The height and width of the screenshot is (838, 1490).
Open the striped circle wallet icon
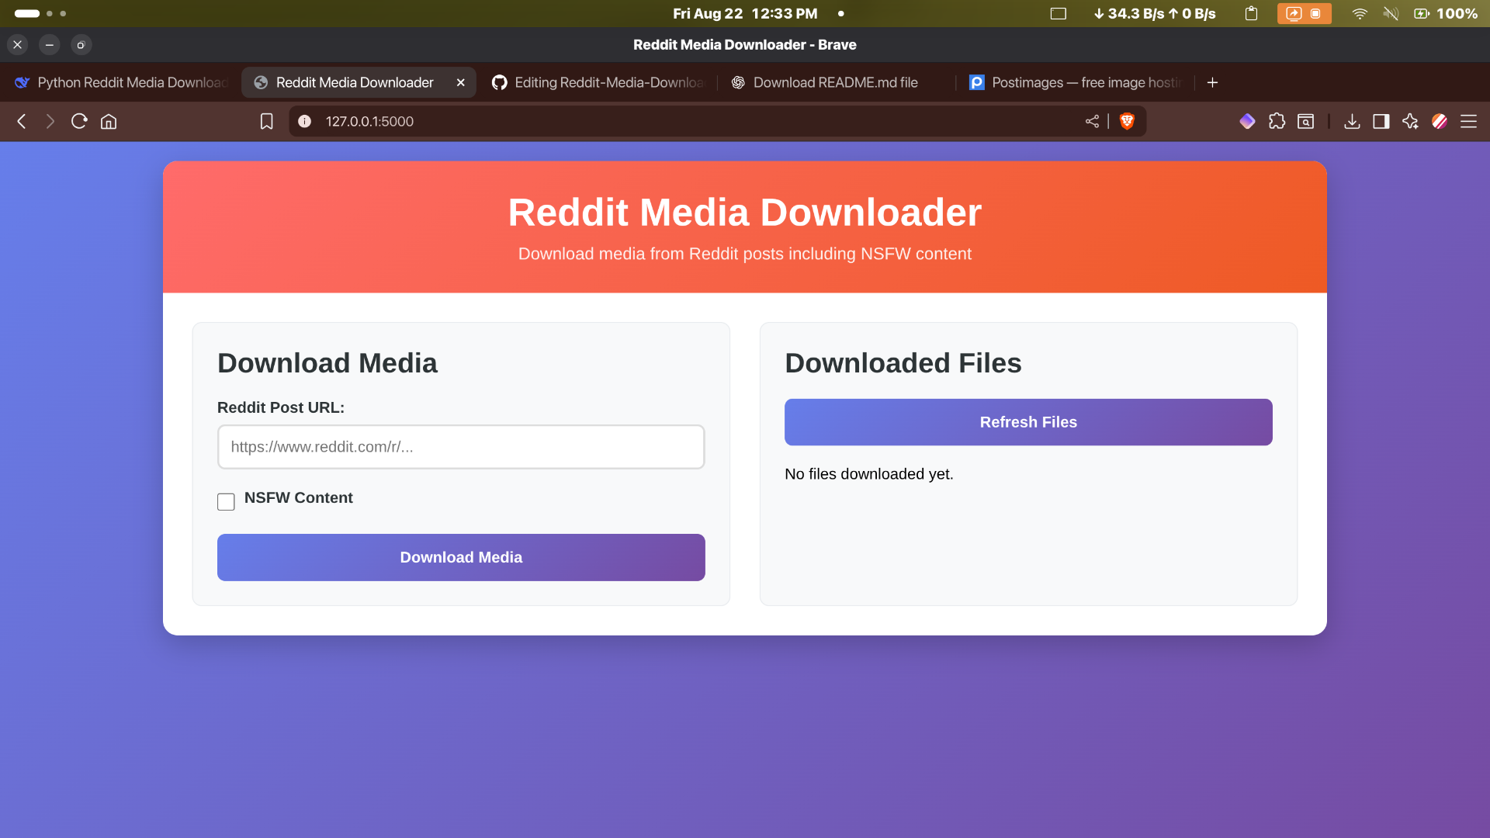[1440, 121]
